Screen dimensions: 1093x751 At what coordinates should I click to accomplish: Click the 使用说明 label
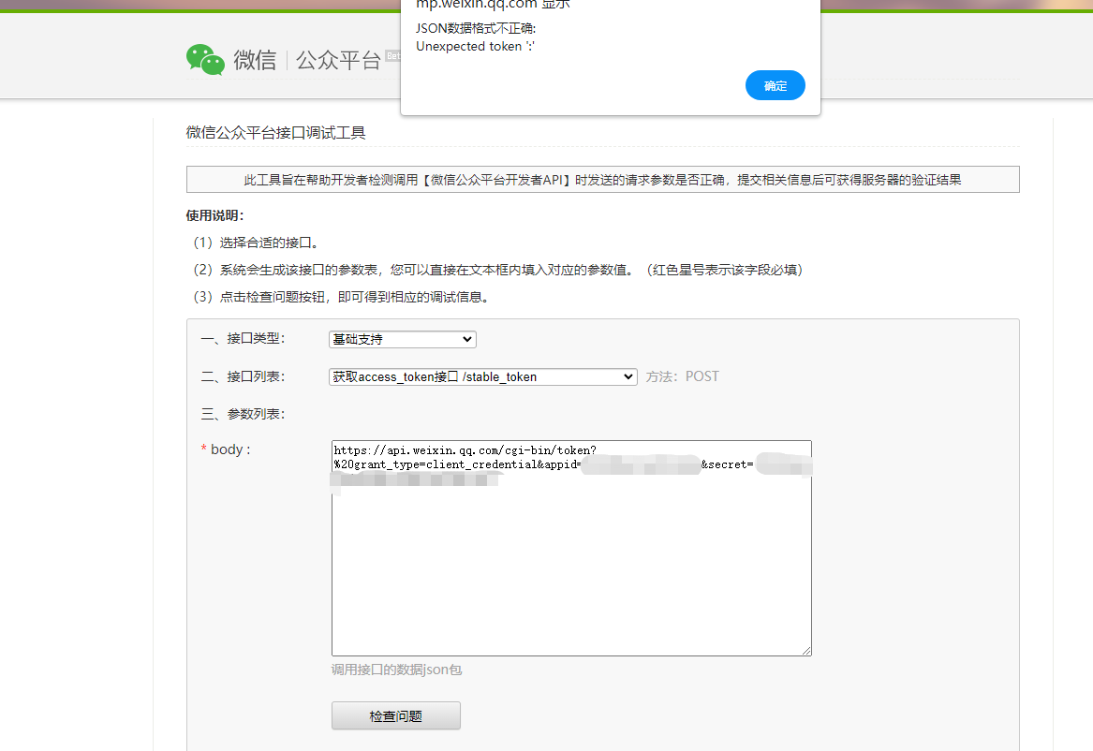click(214, 215)
